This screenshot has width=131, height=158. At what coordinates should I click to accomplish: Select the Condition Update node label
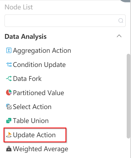(x=39, y=65)
